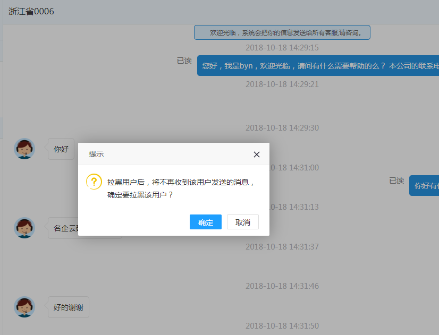Image resolution: width=439 pixels, height=335 pixels.
Task: Click the avatar next to 名企云 message
Action: pos(24,228)
